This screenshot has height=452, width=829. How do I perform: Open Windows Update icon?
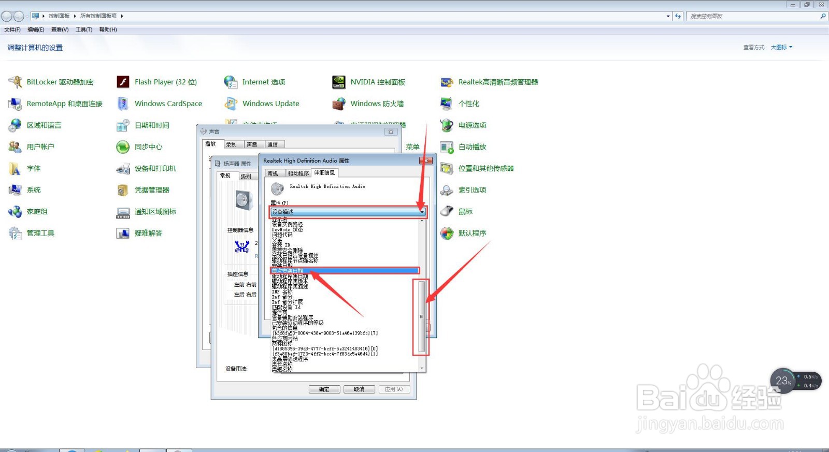pos(231,104)
